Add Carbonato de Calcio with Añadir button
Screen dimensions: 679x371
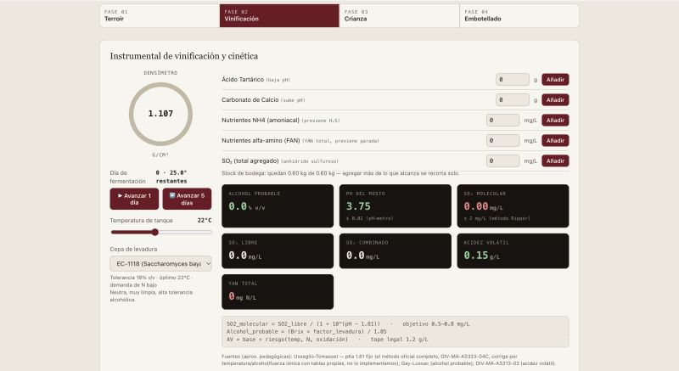click(x=555, y=100)
